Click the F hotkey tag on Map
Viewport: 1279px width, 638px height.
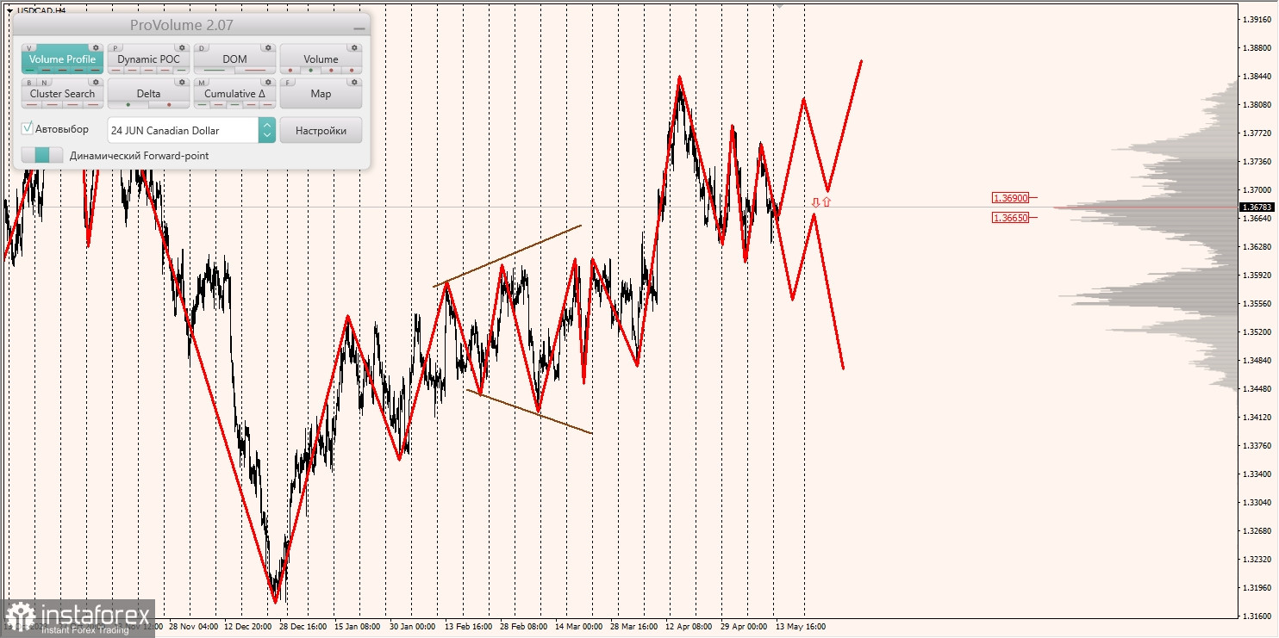pyautogui.click(x=288, y=83)
